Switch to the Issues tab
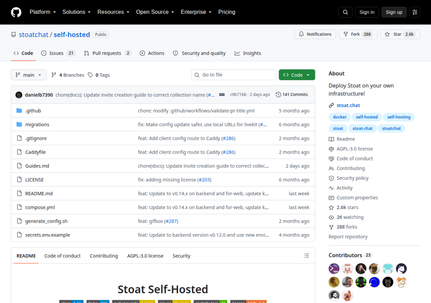The width and height of the screenshot is (431, 303). pyautogui.click(x=58, y=53)
